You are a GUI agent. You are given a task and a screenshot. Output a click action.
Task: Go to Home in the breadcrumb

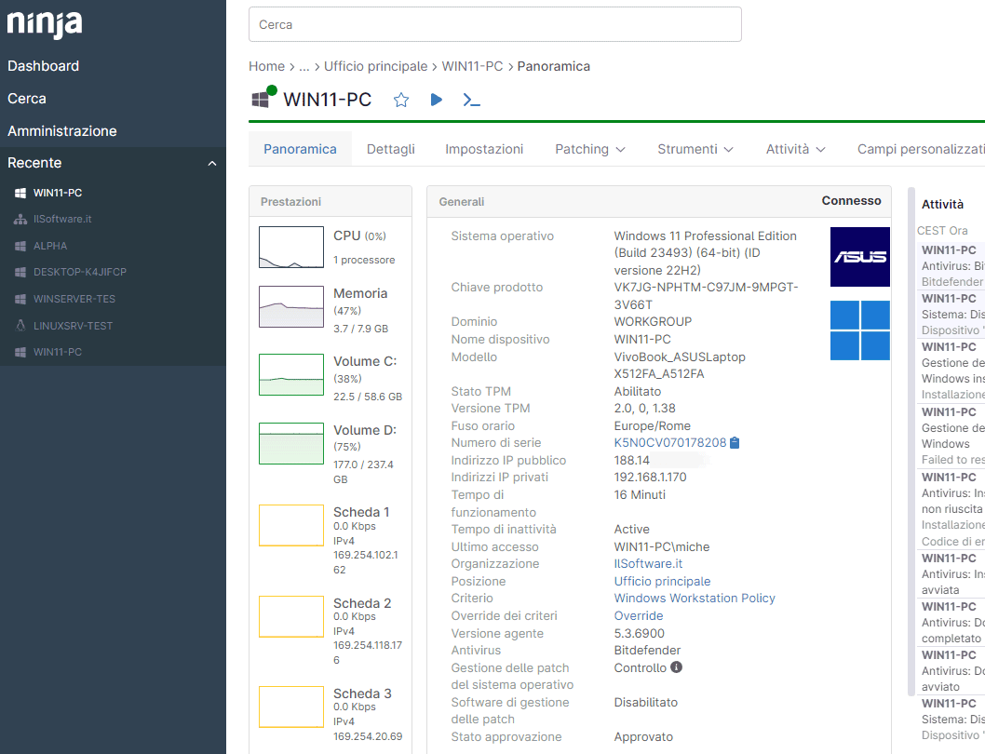[266, 67]
